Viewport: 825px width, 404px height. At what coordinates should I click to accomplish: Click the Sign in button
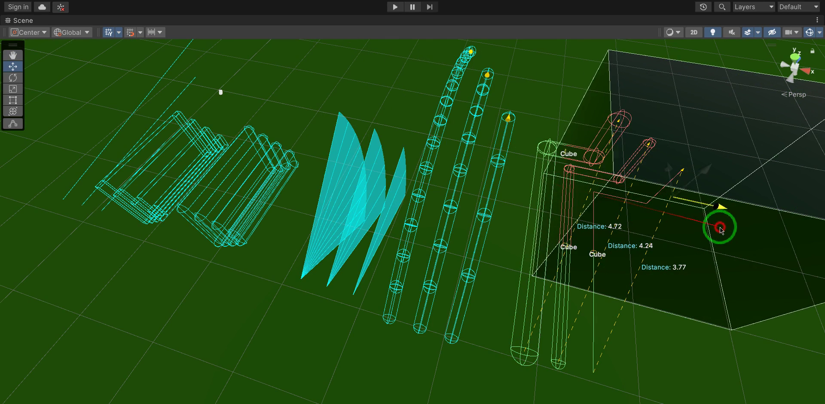coord(18,7)
